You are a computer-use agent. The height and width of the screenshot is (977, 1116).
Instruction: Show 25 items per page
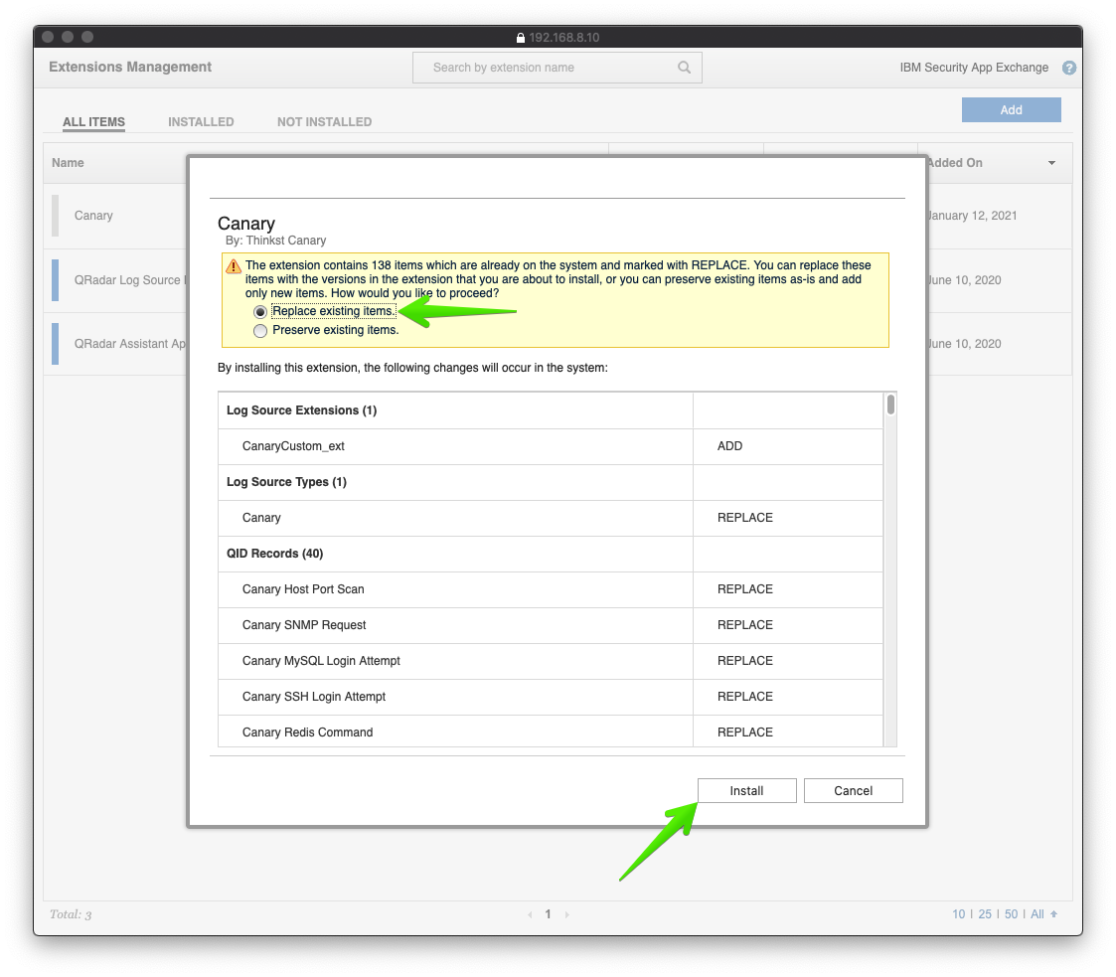(985, 914)
